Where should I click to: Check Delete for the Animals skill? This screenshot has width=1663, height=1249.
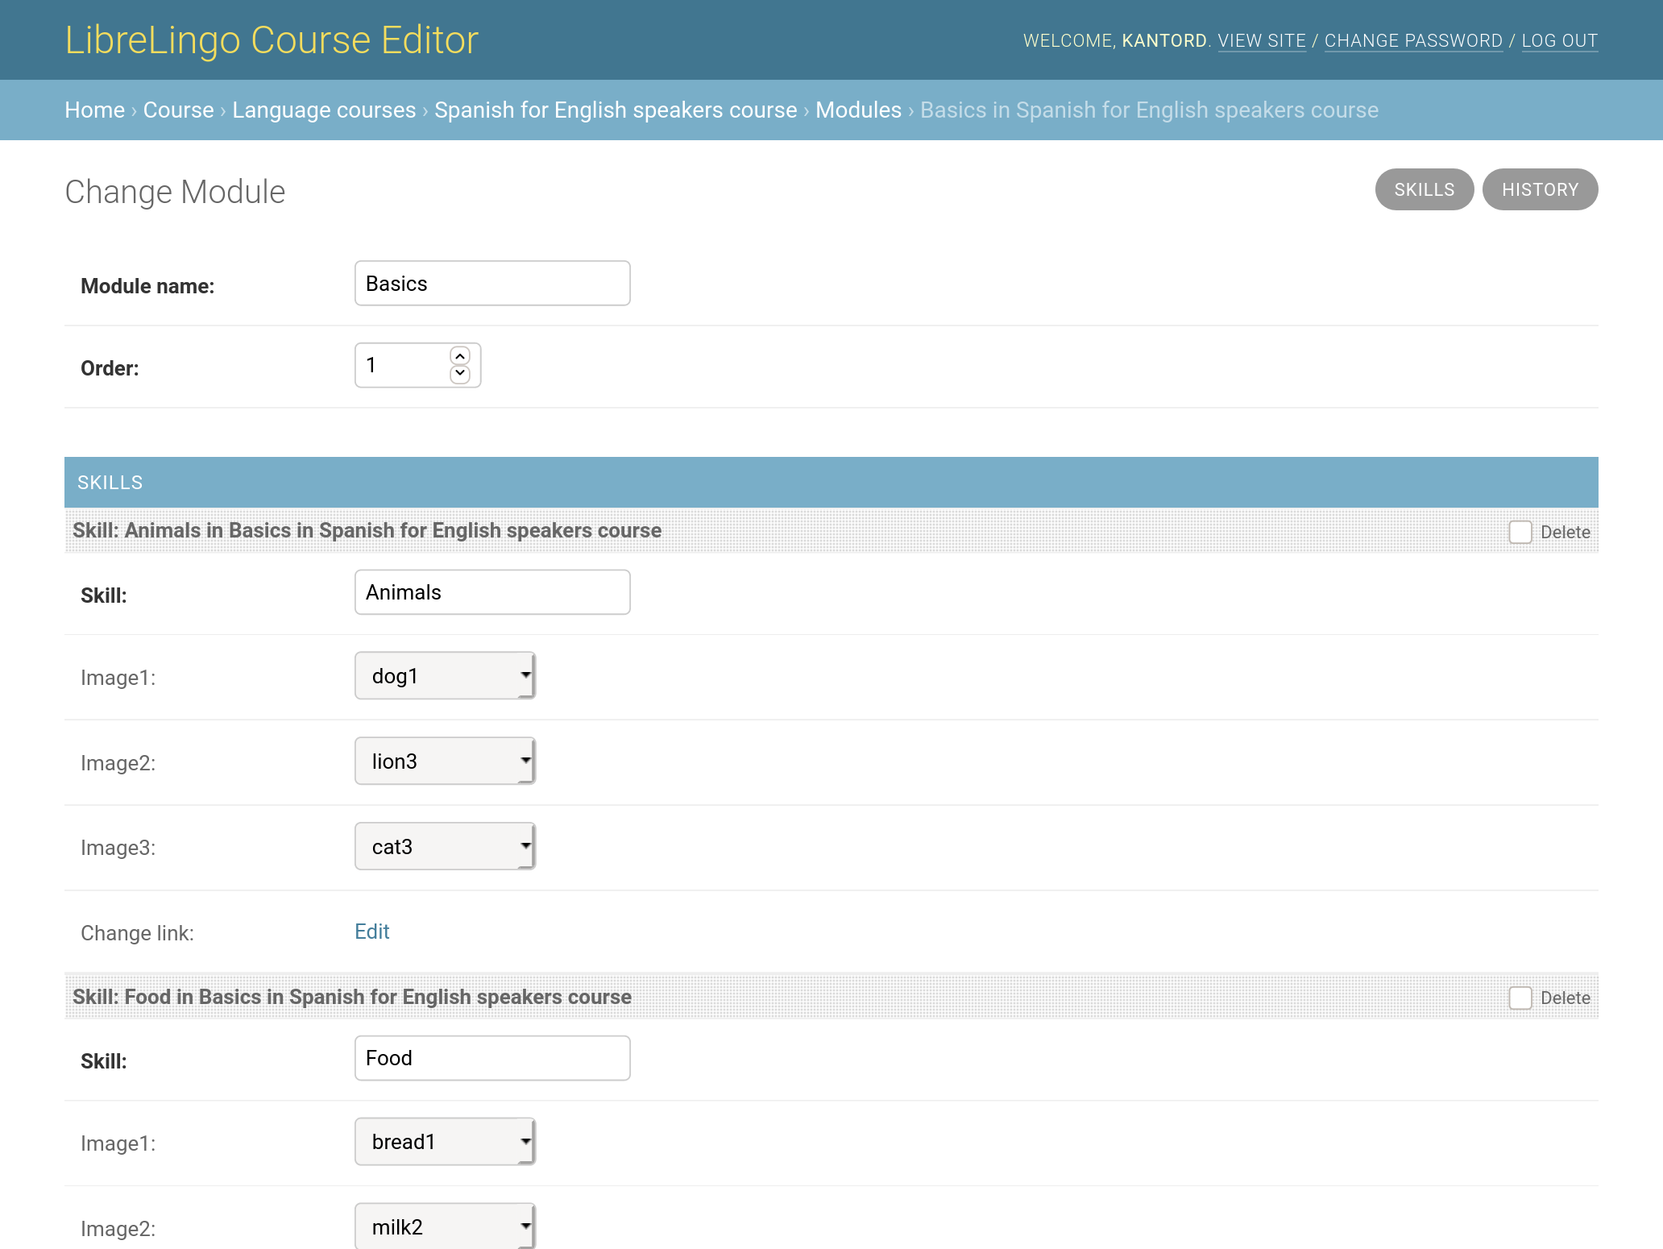pyautogui.click(x=1520, y=532)
